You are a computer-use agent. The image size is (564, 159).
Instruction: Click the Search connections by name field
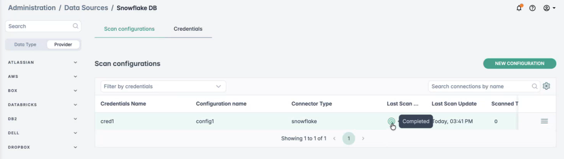479,86
